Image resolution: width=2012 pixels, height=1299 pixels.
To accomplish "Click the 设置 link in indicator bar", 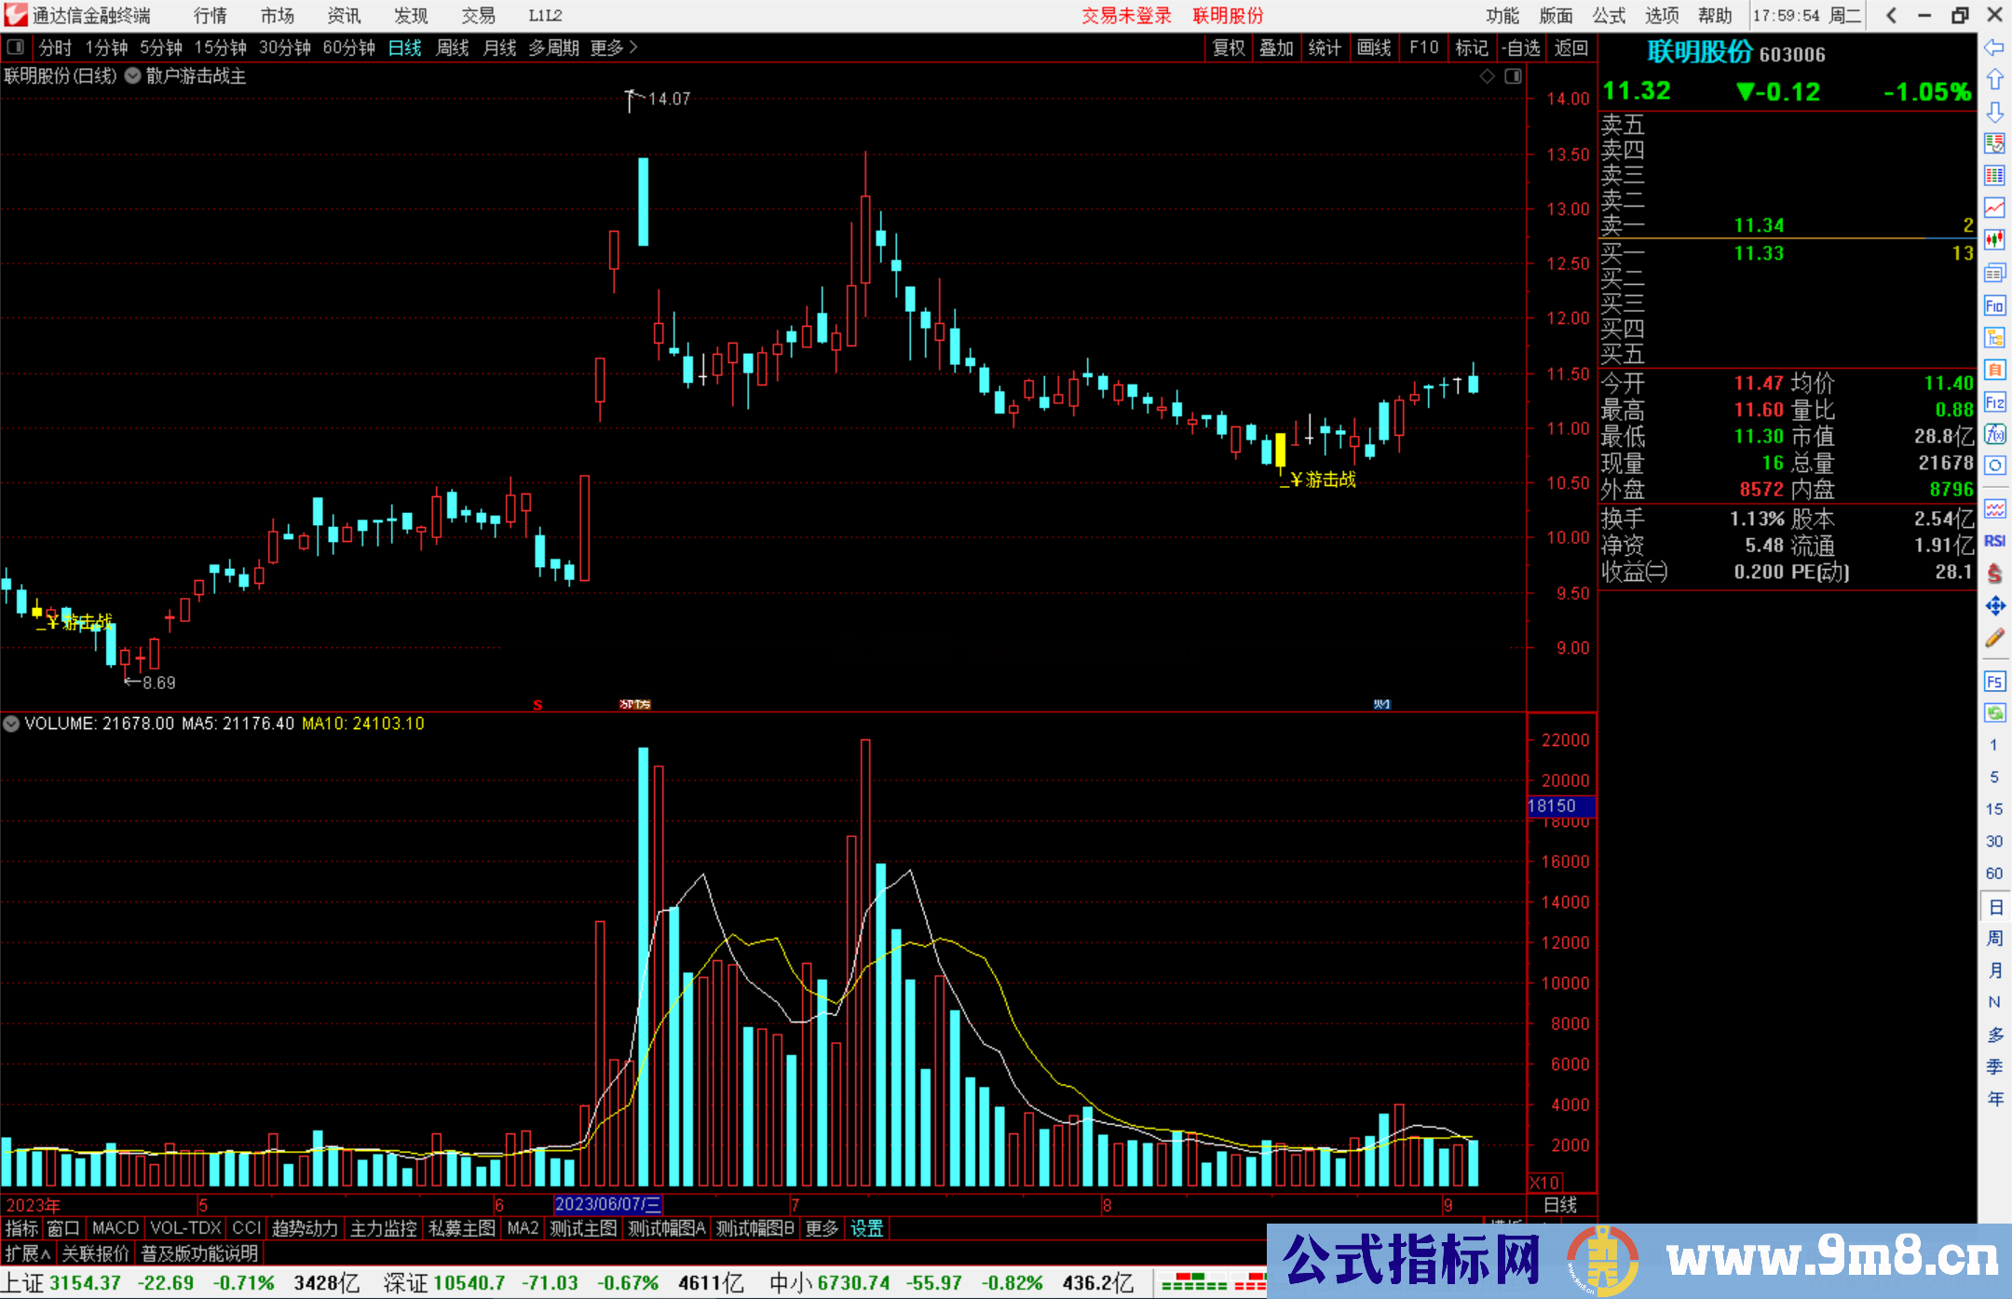I will tap(866, 1228).
